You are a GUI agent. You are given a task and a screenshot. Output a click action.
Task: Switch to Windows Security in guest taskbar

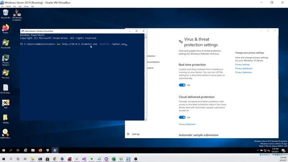pos(48,150)
